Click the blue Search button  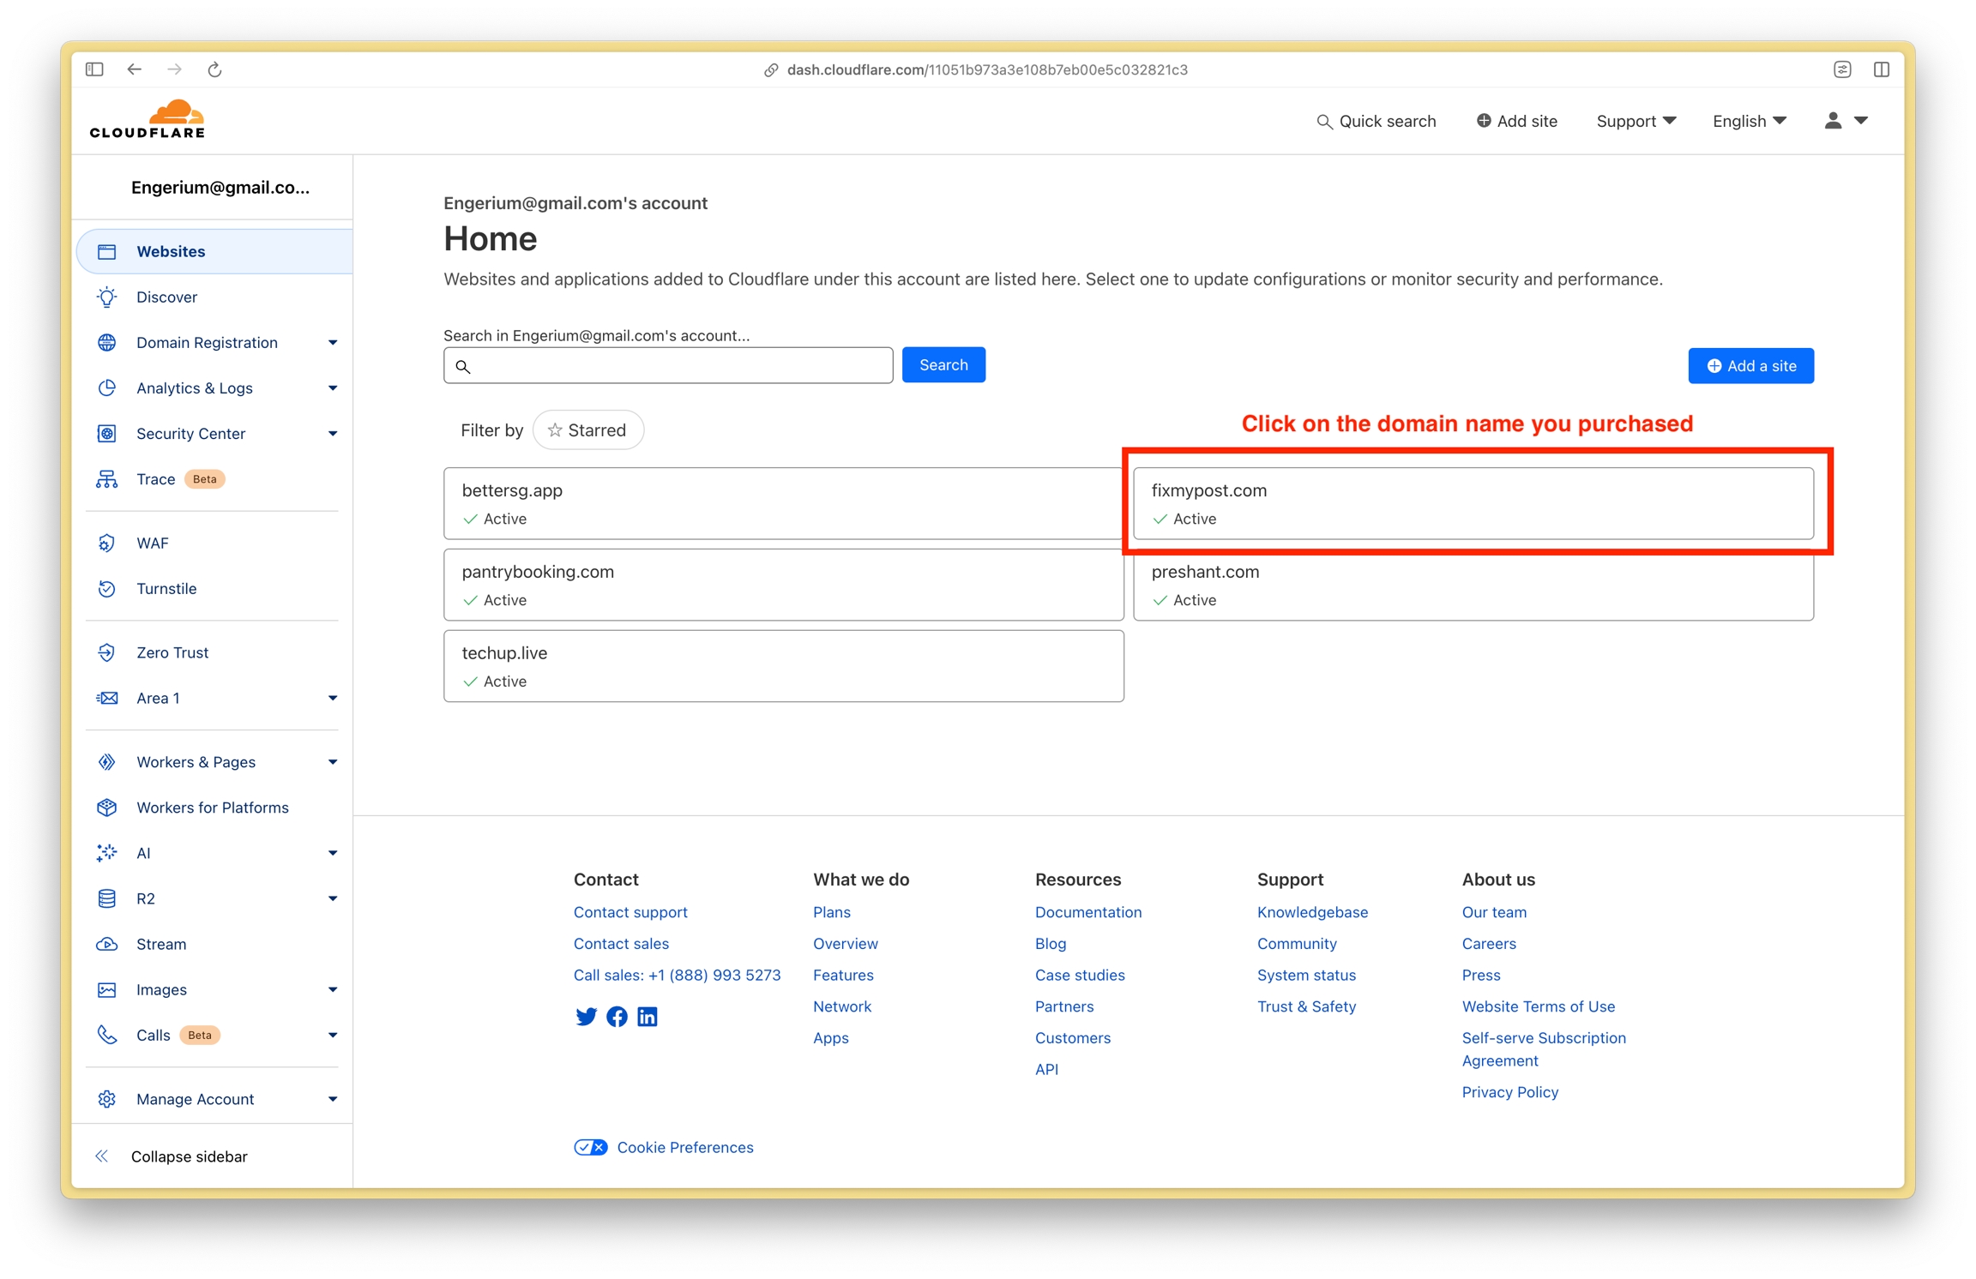click(x=943, y=365)
